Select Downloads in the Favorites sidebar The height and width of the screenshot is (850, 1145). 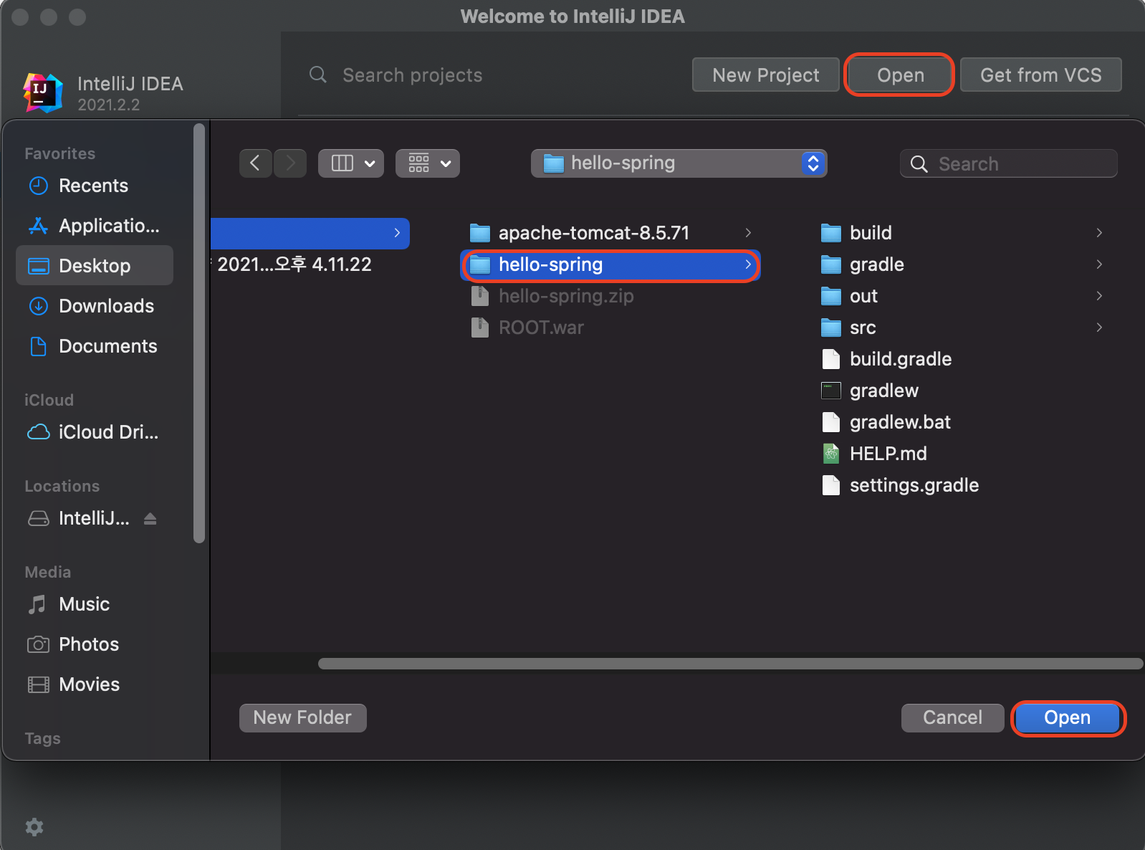click(94, 306)
